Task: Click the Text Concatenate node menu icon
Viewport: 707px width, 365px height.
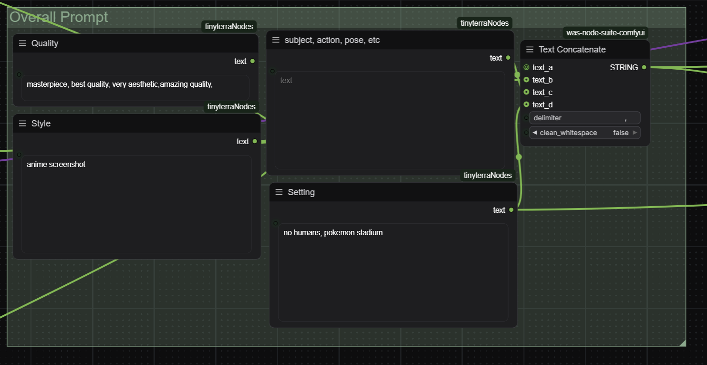Action: (x=530, y=50)
